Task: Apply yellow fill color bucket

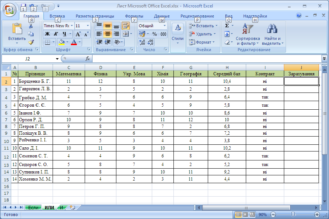Action: tap(62, 42)
